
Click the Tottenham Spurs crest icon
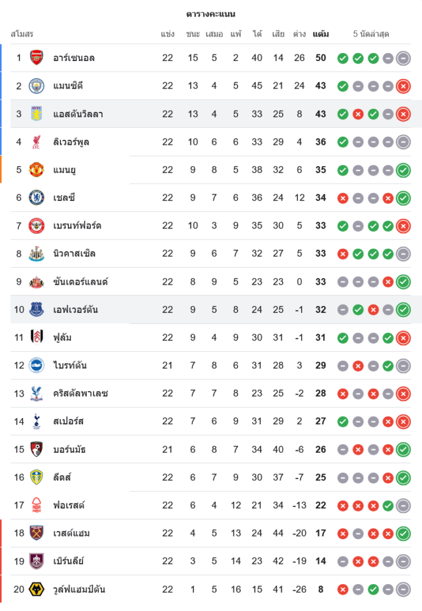[x=37, y=421]
